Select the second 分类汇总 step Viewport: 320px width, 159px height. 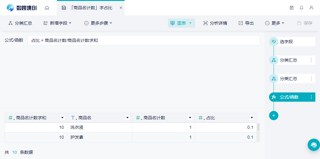pos(292,79)
